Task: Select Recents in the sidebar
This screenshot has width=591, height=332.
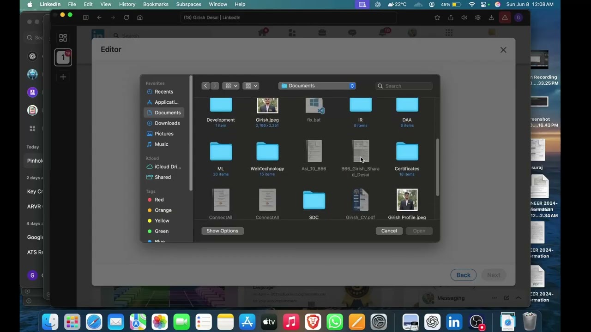Action: 164,92
